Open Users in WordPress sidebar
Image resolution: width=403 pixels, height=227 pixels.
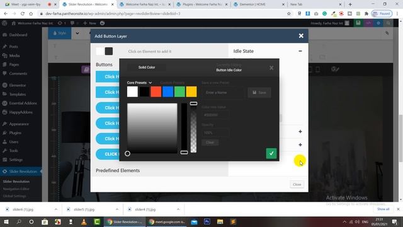[14, 142]
